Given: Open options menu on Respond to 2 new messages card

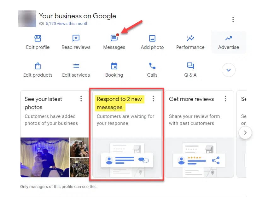Looking at the screenshot, I should pos(153,99).
